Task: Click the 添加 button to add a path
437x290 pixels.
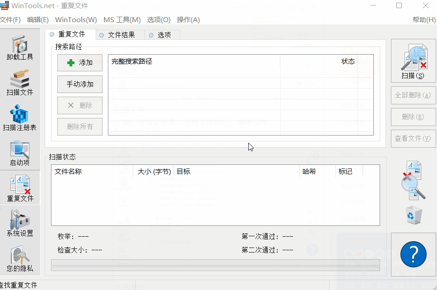Action: (79, 63)
